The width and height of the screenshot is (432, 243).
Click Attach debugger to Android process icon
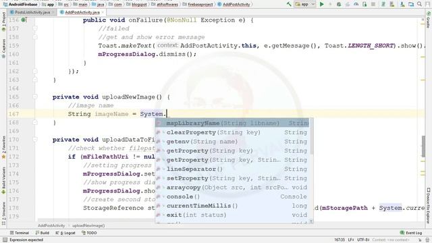364,4
